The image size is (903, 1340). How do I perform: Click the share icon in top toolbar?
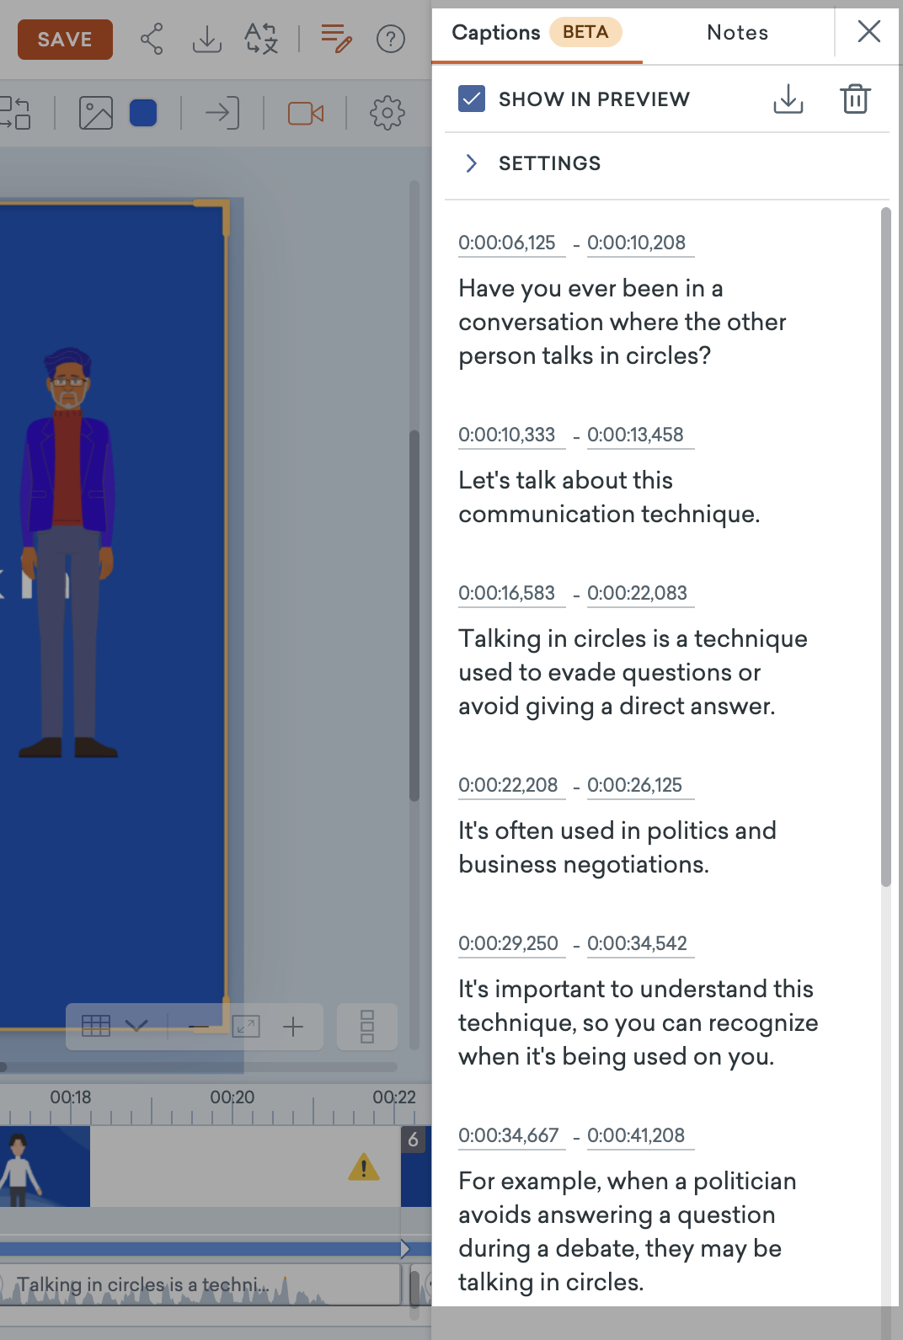pos(152,39)
